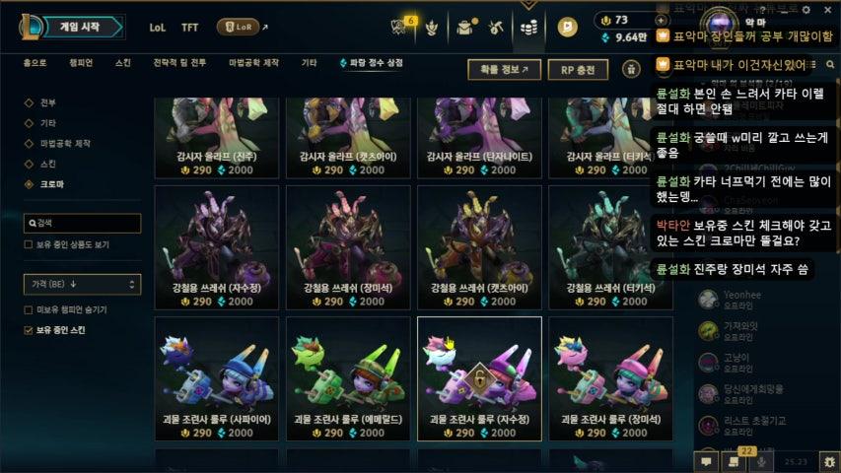The image size is (841, 473).
Task: Click the bug report icon
Action: [x=830, y=462]
